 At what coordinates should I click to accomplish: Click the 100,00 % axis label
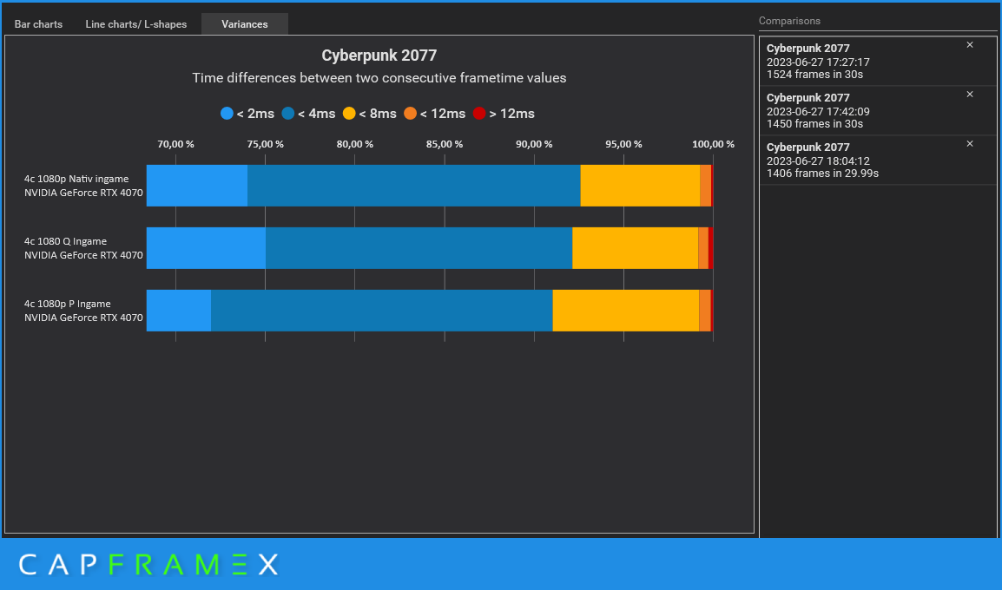click(x=713, y=144)
